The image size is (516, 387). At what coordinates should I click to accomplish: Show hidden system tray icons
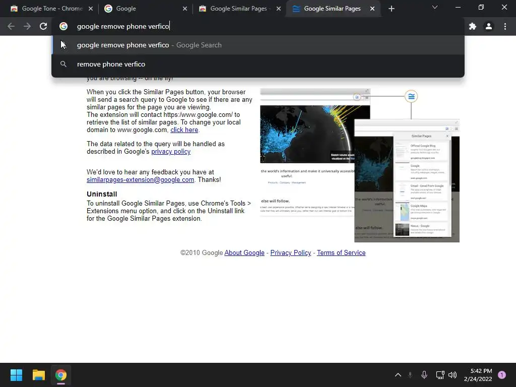pyautogui.click(x=398, y=375)
